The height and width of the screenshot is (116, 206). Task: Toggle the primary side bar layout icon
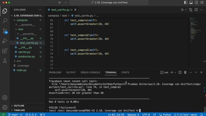tap(186, 3)
